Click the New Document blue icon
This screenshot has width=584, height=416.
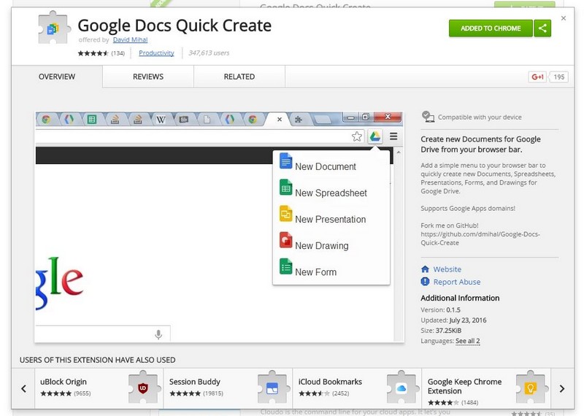(285, 161)
